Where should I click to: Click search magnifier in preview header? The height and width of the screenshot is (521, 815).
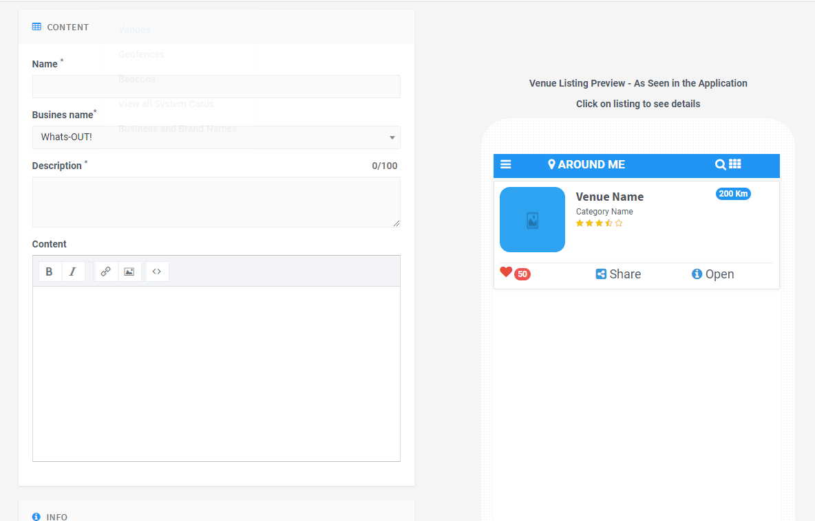721,164
